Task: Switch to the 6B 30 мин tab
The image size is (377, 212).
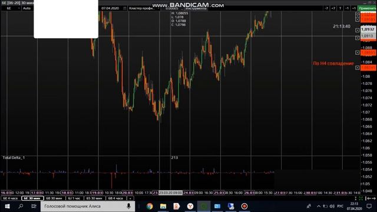Action: 54,198
